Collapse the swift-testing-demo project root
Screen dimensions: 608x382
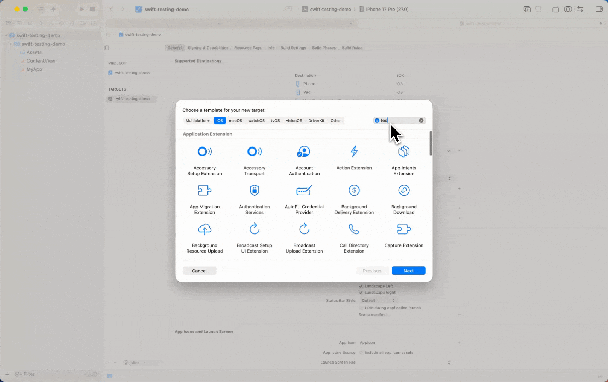[6, 35]
